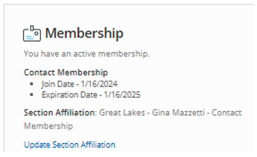Screen dimensions: 257x157
Task: Click the active membership status text
Action: tap(87, 54)
